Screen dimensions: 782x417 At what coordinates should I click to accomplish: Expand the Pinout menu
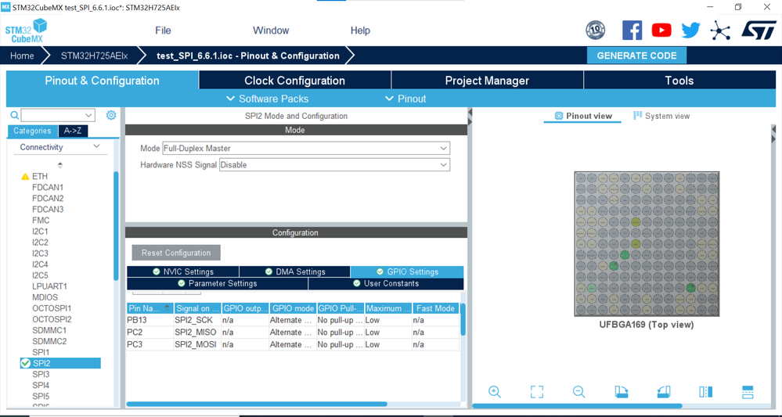click(406, 99)
